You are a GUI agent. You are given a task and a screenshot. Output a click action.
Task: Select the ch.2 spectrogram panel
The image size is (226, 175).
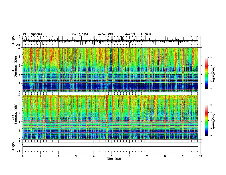tap(110, 117)
